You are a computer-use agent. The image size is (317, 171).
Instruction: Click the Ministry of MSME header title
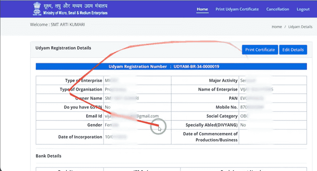click(x=75, y=9)
